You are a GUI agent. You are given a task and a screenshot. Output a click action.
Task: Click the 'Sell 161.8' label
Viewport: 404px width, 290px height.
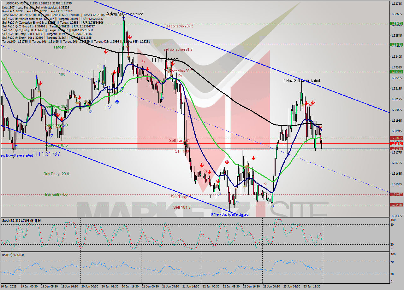tap(182, 207)
